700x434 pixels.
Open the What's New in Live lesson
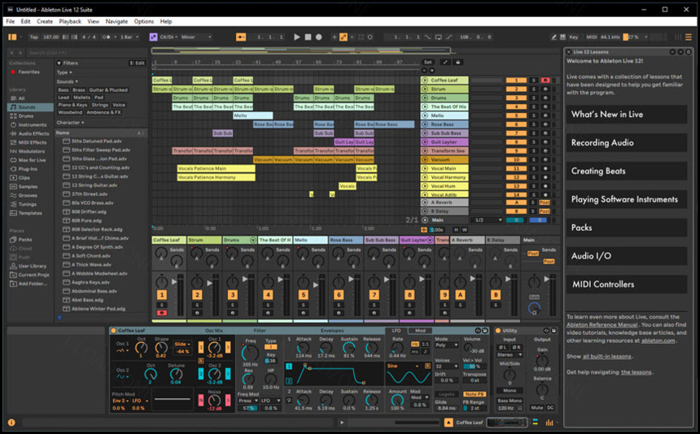627,115
